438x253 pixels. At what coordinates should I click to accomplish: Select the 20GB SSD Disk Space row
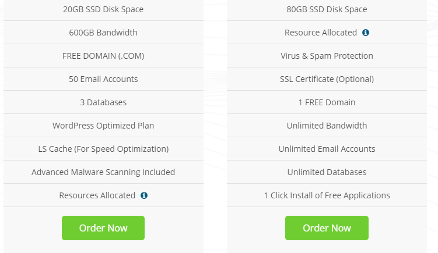[103, 9]
